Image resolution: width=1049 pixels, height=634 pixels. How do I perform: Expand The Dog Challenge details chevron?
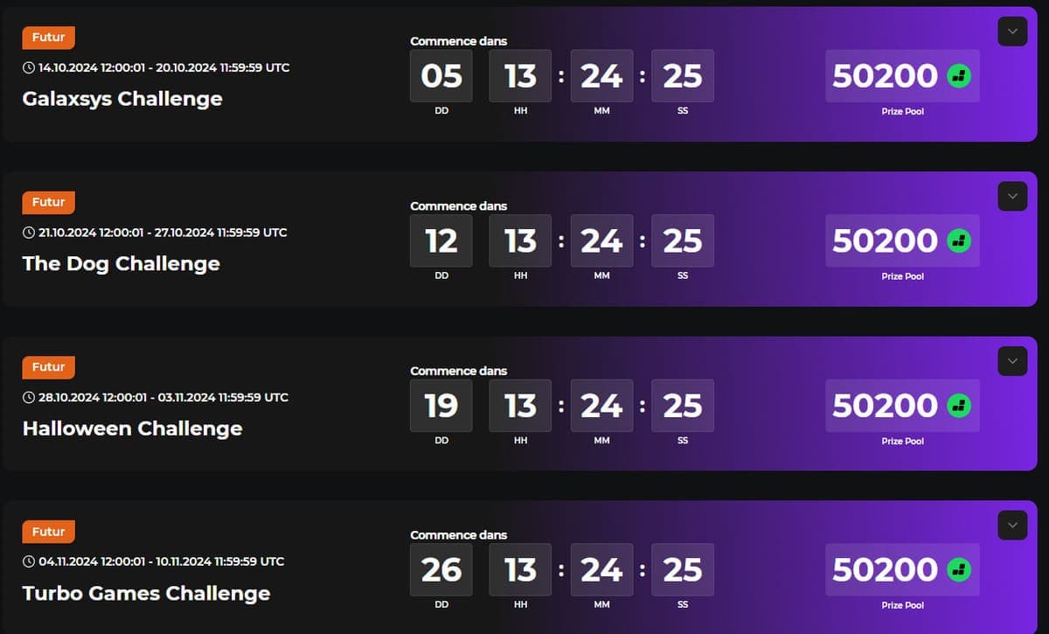pyautogui.click(x=1012, y=196)
